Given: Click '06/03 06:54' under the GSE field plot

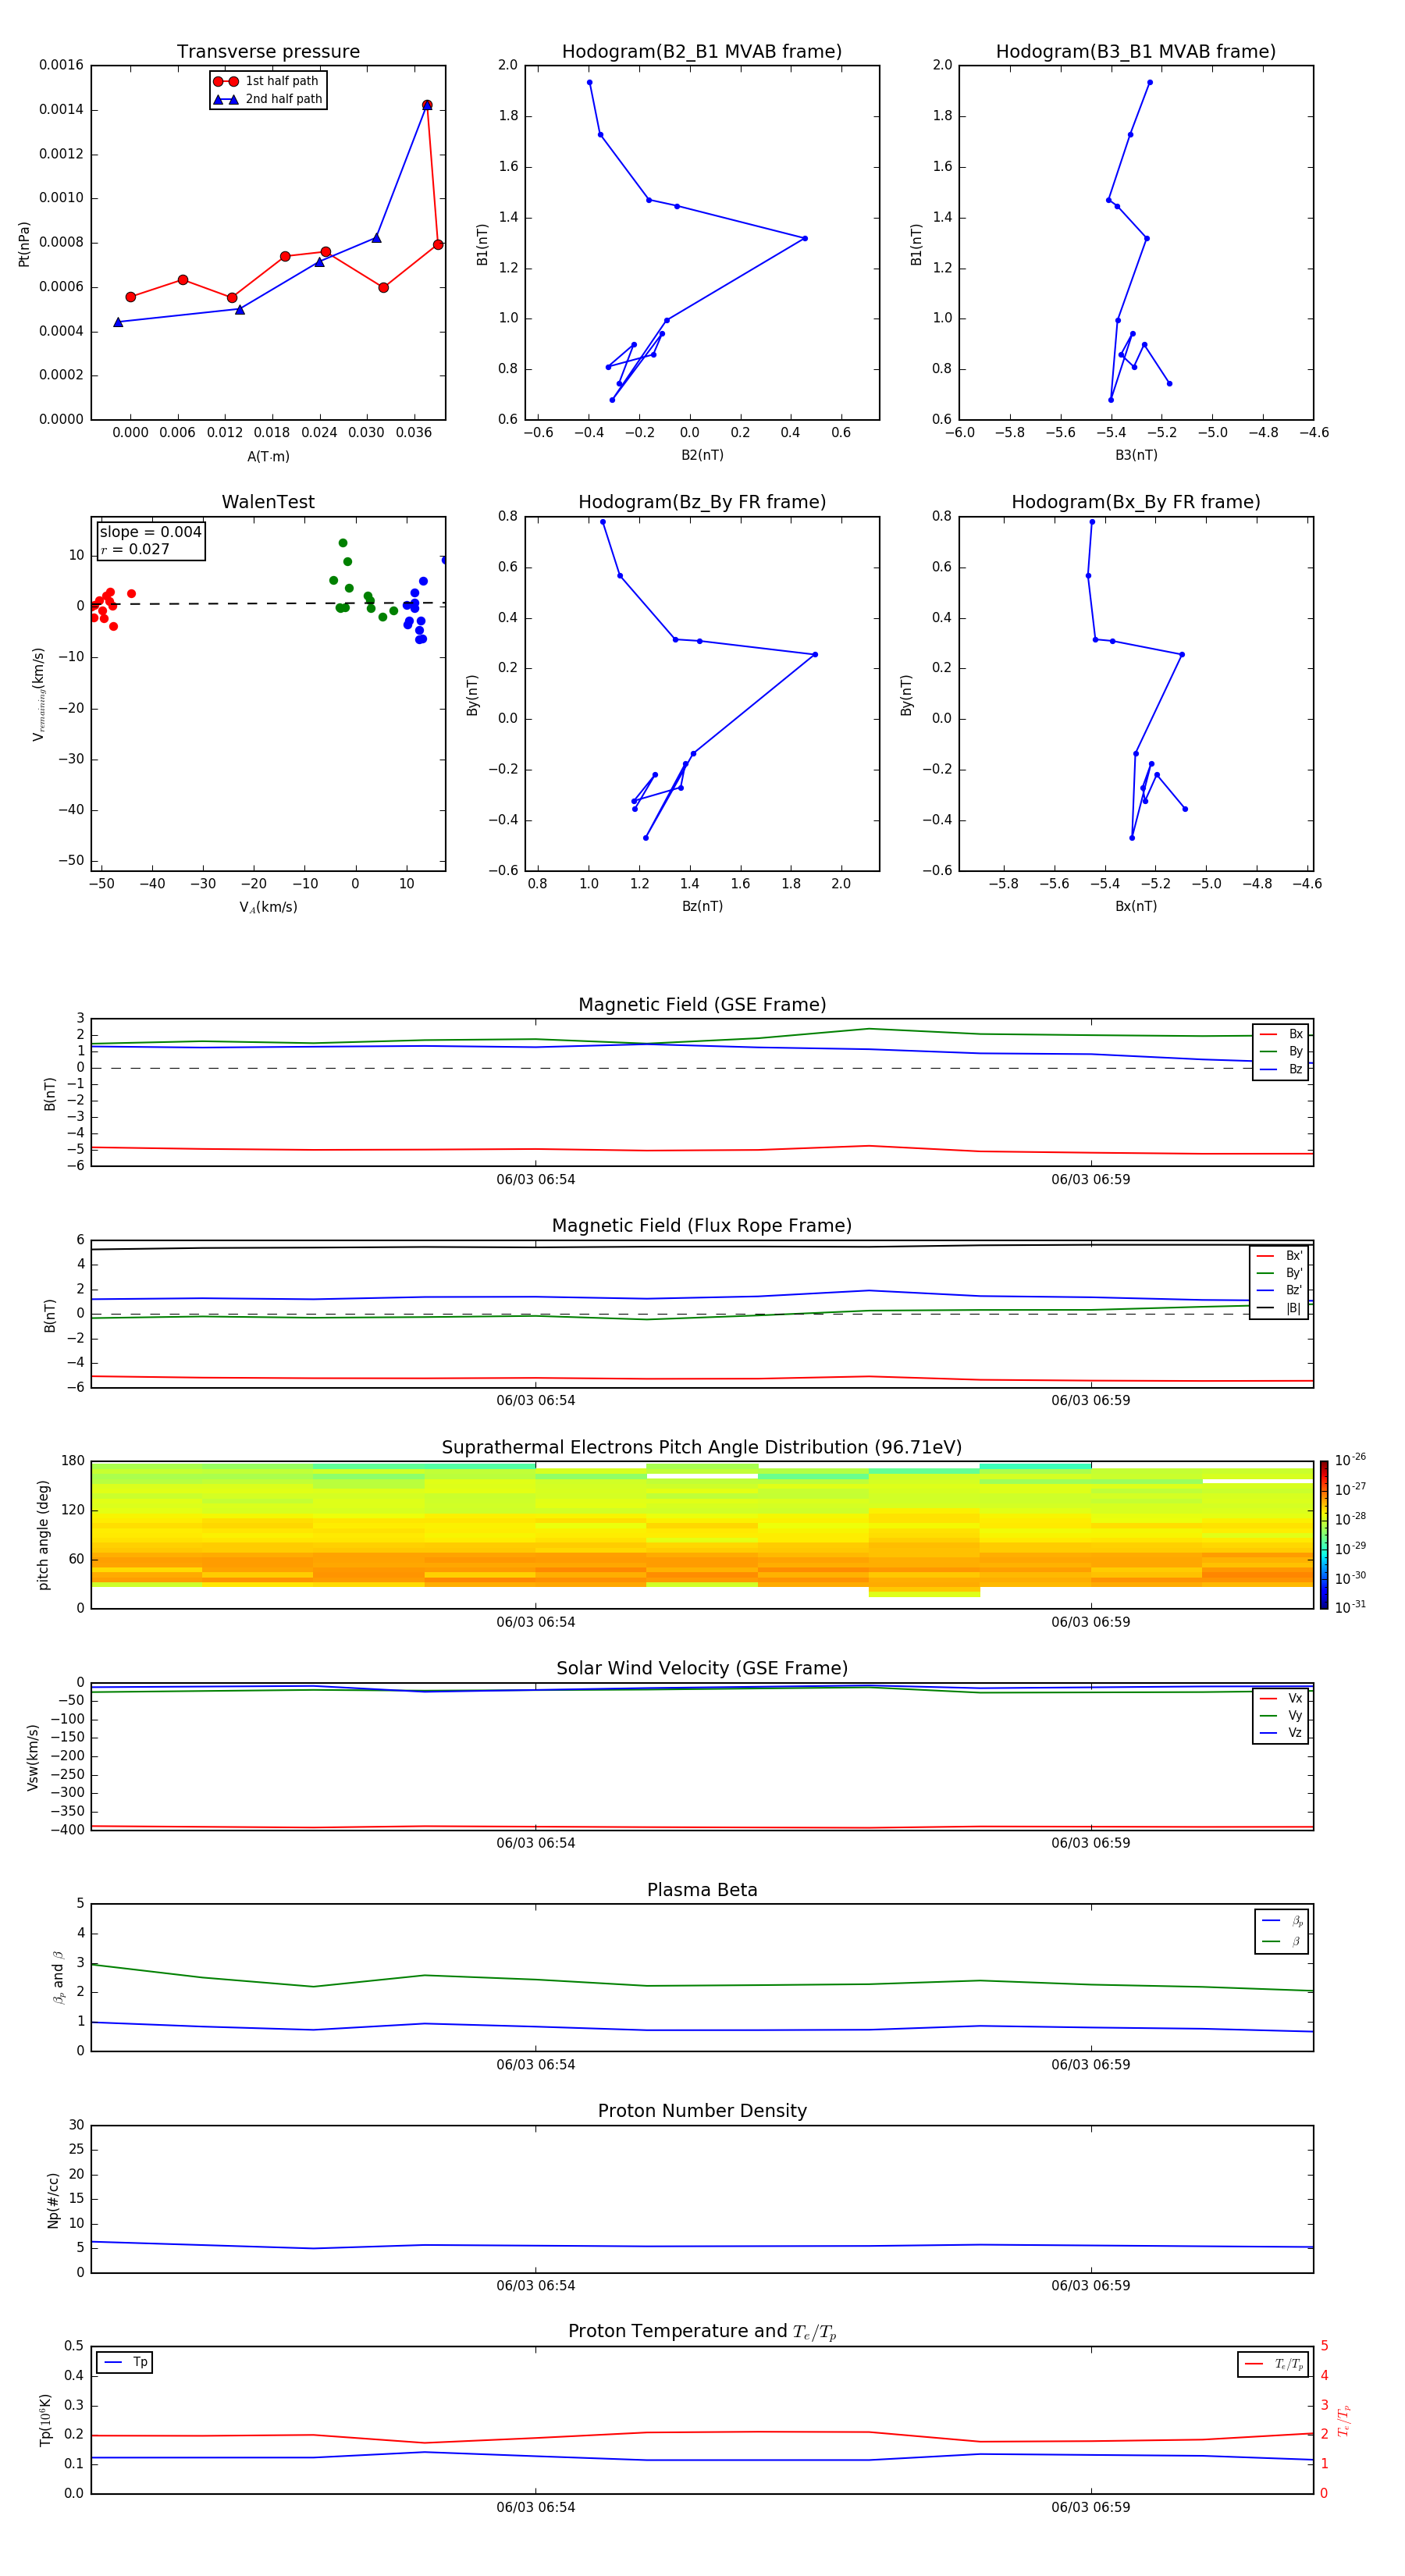Looking at the screenshot, I should pos(536,1180).
